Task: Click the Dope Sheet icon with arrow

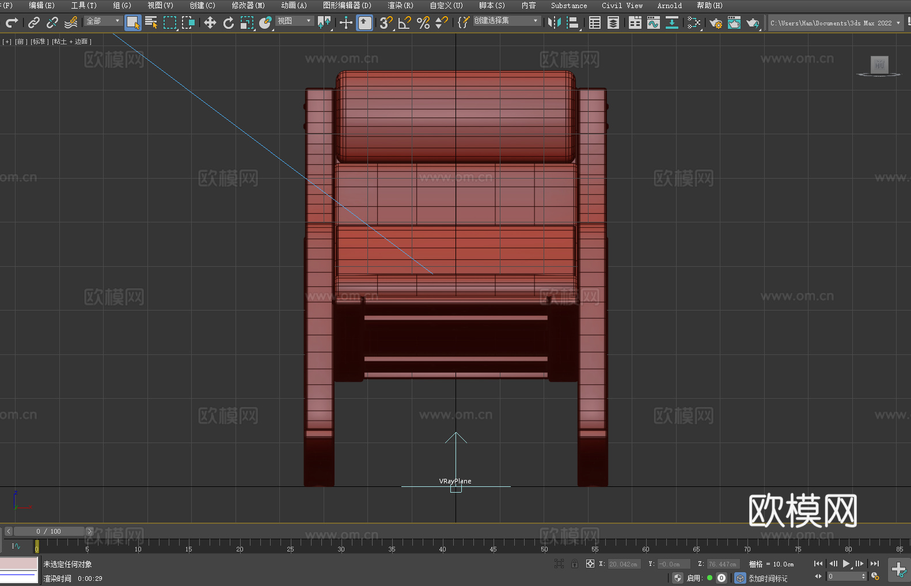Action: tap(672, 22)
